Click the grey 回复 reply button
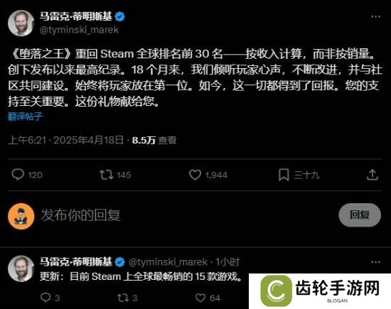Screen dimensions: 391x309 360,215
